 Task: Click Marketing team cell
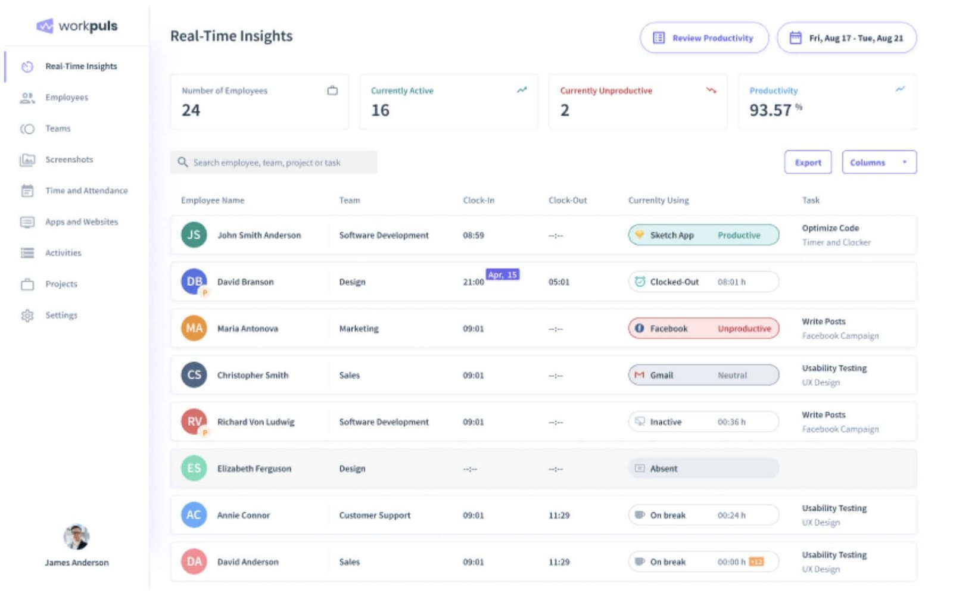(x=359, y=329)
